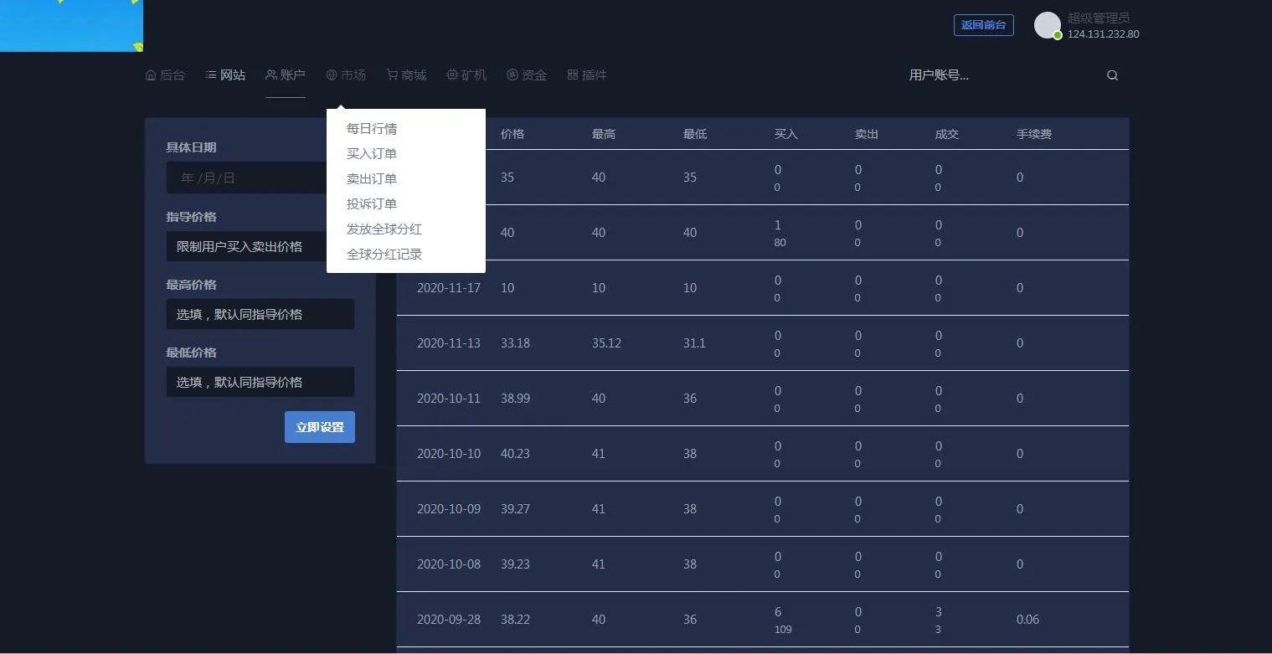The width and height of the screenshot is (1272, 654).
Task: Click the buy amount 109
Action: 783,630
